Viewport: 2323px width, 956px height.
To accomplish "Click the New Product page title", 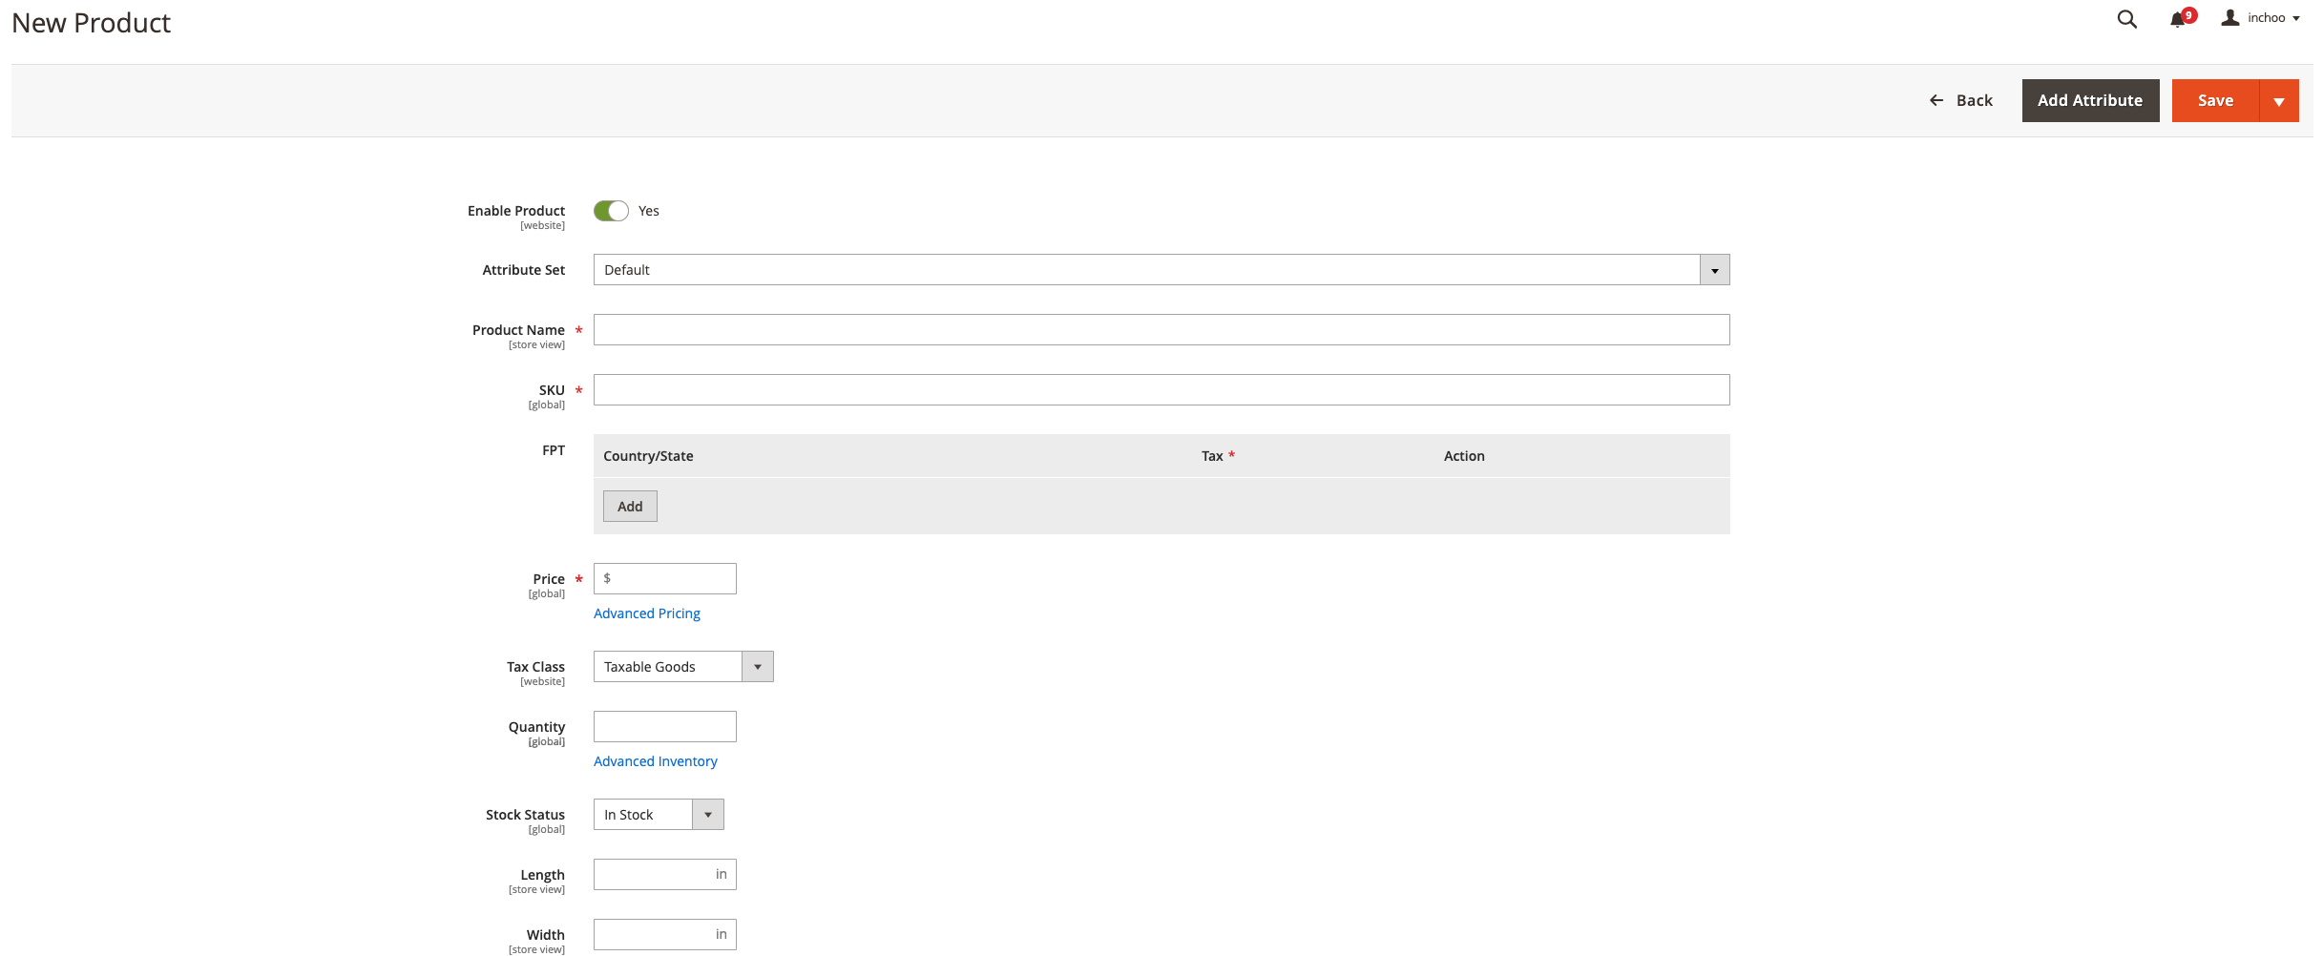I will pos(92,23).
